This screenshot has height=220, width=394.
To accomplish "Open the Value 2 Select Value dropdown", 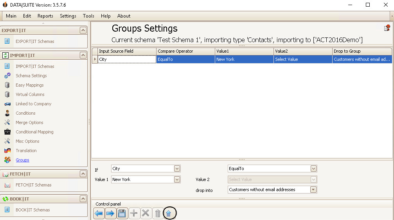I will [x=313, y=179].
